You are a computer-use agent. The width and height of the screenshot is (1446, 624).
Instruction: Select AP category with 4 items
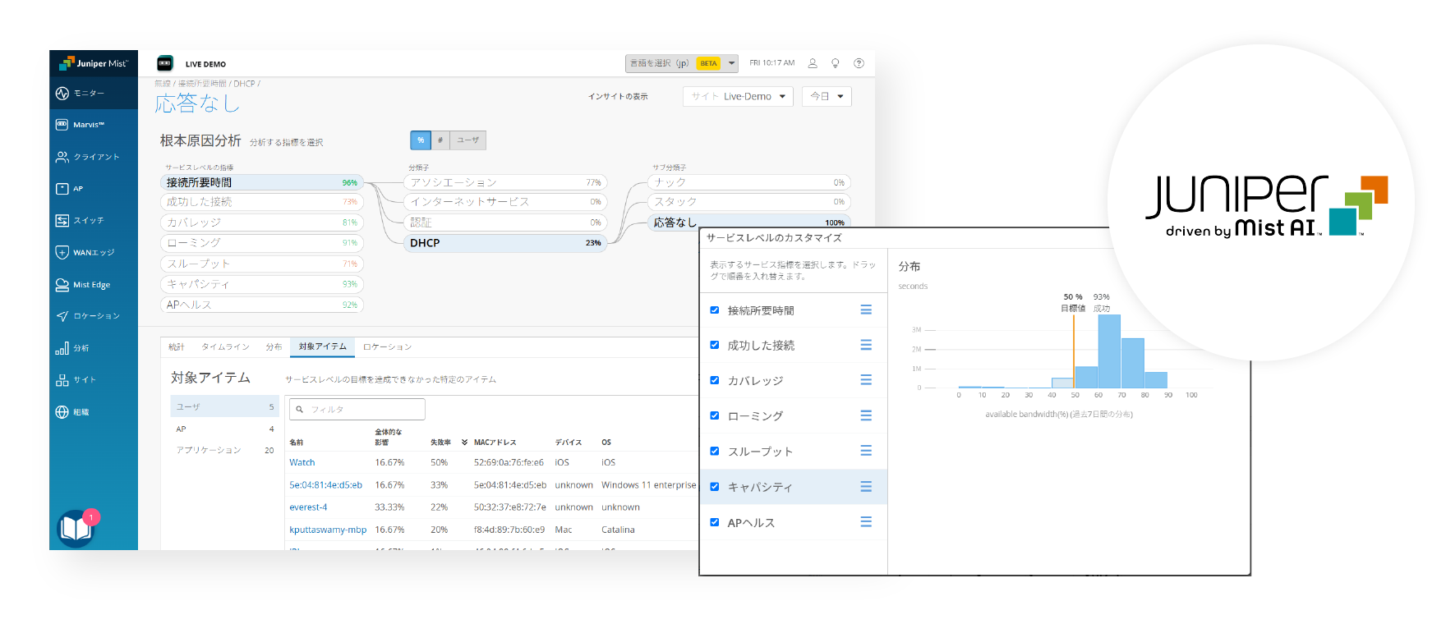(225, 429)
